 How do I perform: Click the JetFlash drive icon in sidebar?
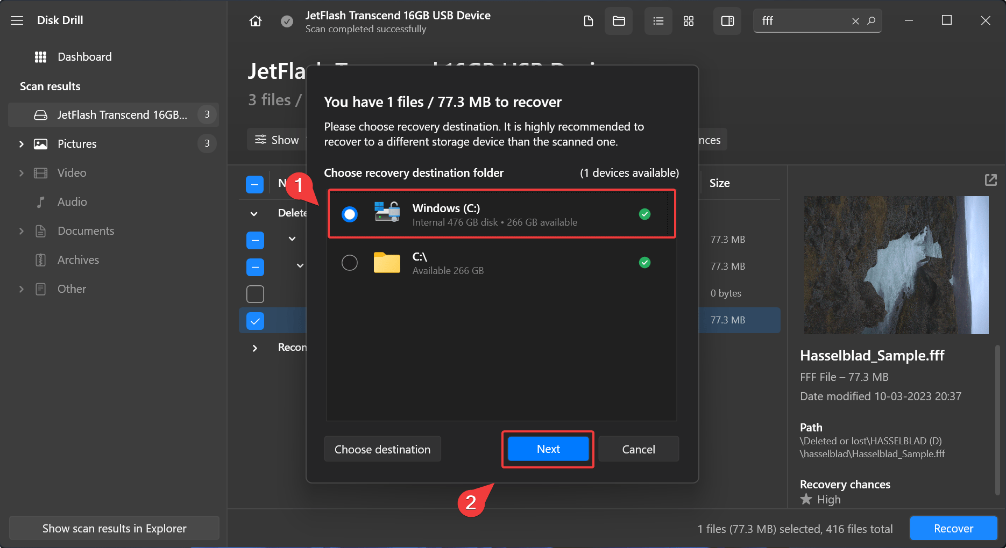point(41,115)
